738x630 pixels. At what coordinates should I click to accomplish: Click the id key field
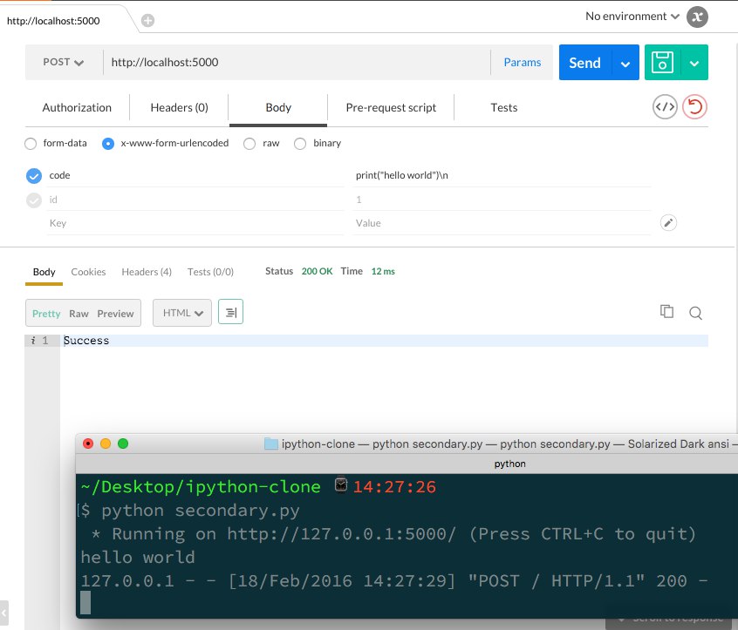tap(195, 200)
